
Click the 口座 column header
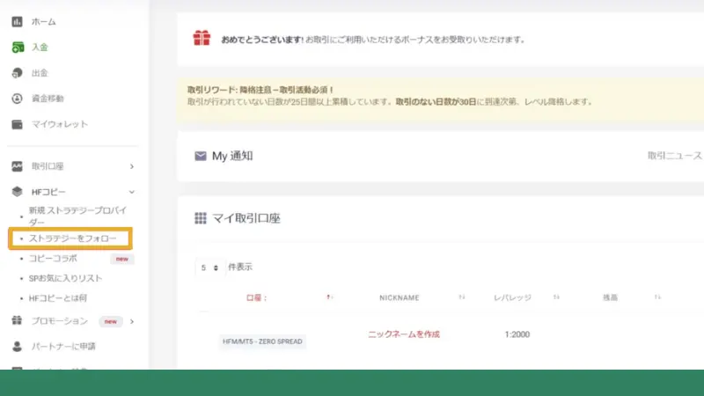pos(256,297)
